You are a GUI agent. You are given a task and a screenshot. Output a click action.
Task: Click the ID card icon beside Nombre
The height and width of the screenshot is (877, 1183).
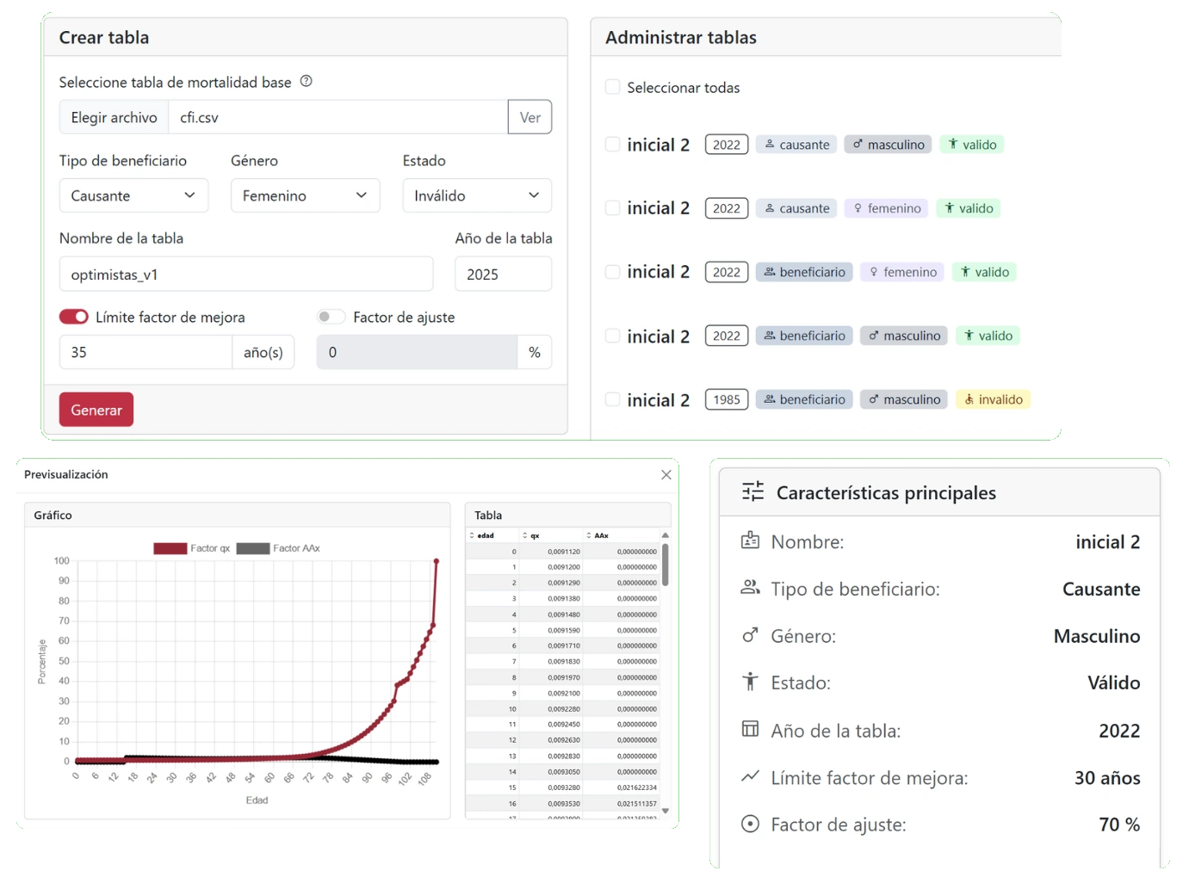[750, 540]
